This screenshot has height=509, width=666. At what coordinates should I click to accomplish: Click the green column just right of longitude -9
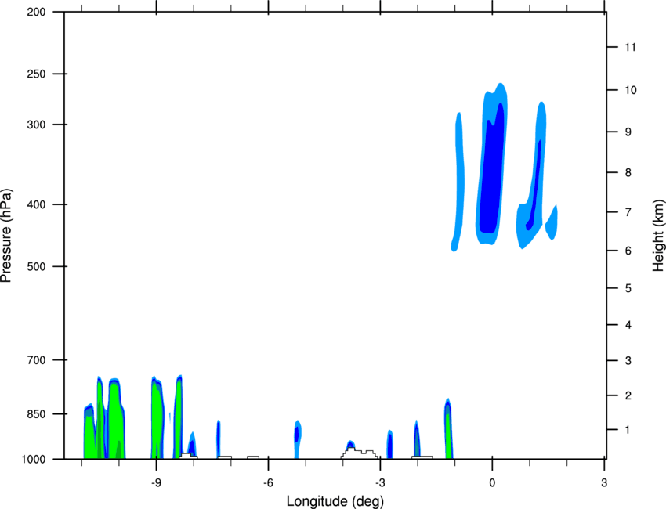[x=157, y=418]
